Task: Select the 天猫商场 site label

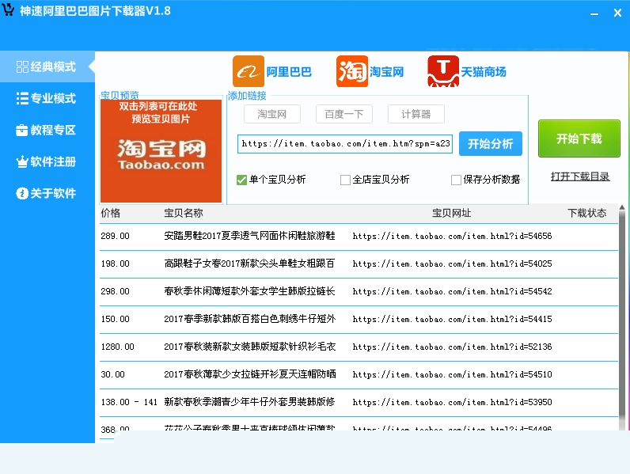Action: point(484,72)
